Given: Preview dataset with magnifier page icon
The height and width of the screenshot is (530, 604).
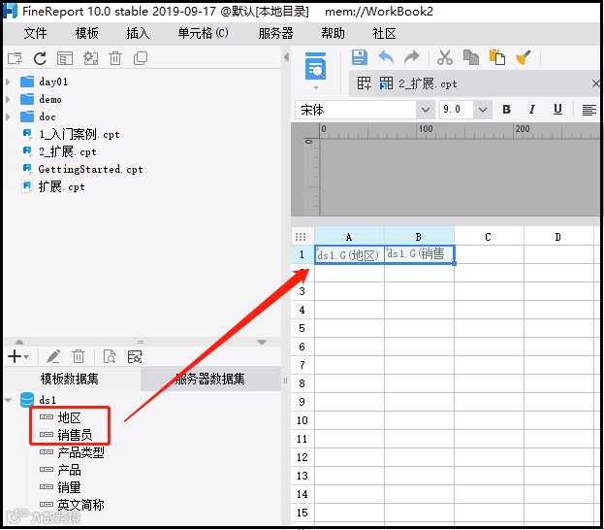Looking at the screenshot, I should click(x=110, y=356).
